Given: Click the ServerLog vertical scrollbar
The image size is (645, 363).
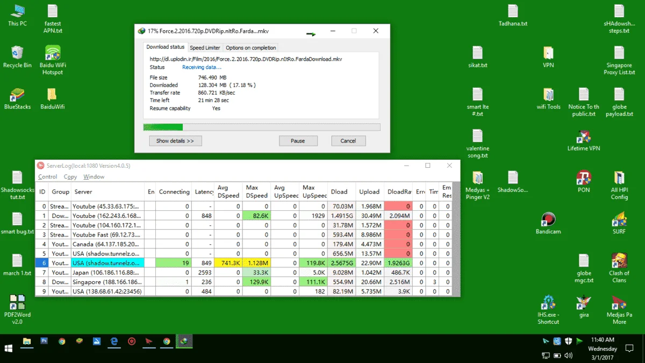Looking at the screenshot, I should point(456,239).
